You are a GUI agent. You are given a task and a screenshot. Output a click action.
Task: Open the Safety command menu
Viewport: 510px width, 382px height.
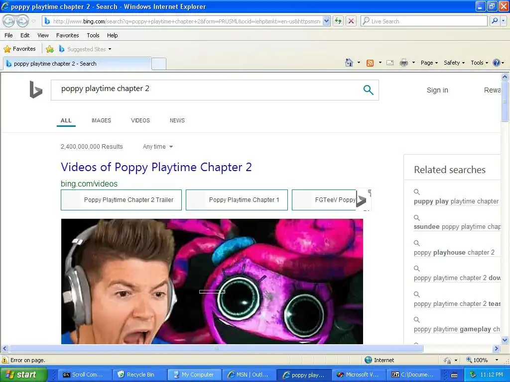(x=454, y=63)
